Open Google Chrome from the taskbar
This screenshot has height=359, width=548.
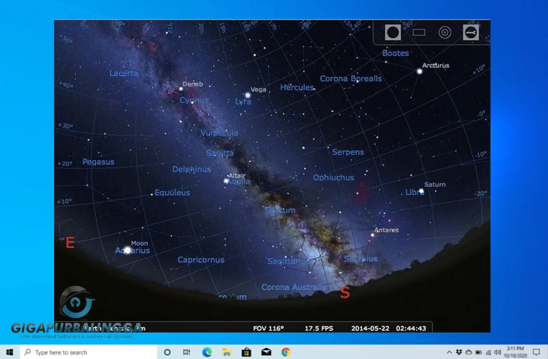click(285, 352)
